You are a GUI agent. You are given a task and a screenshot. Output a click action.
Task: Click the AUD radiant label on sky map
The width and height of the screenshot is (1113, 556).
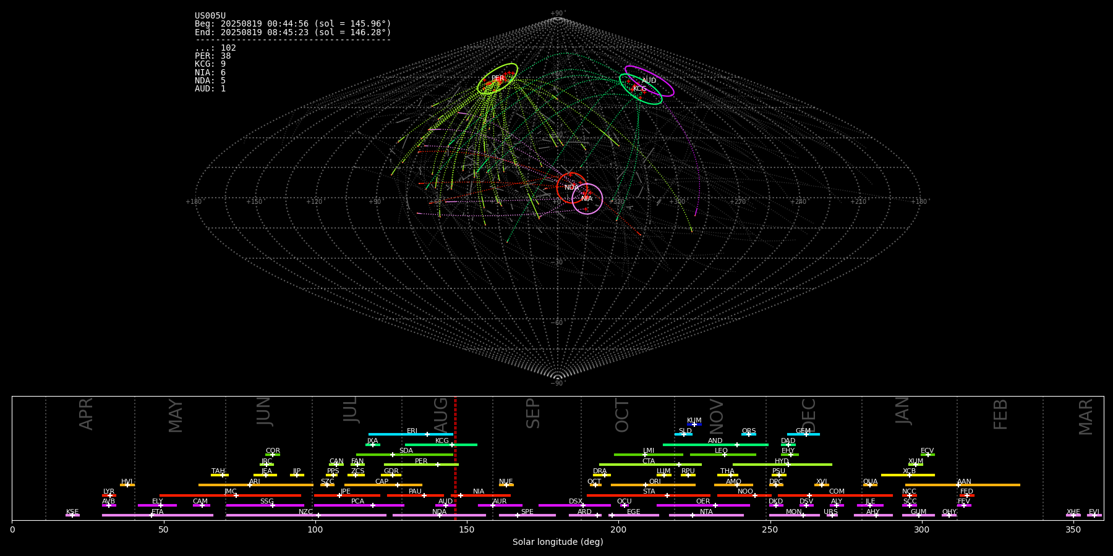coord(649,80)
